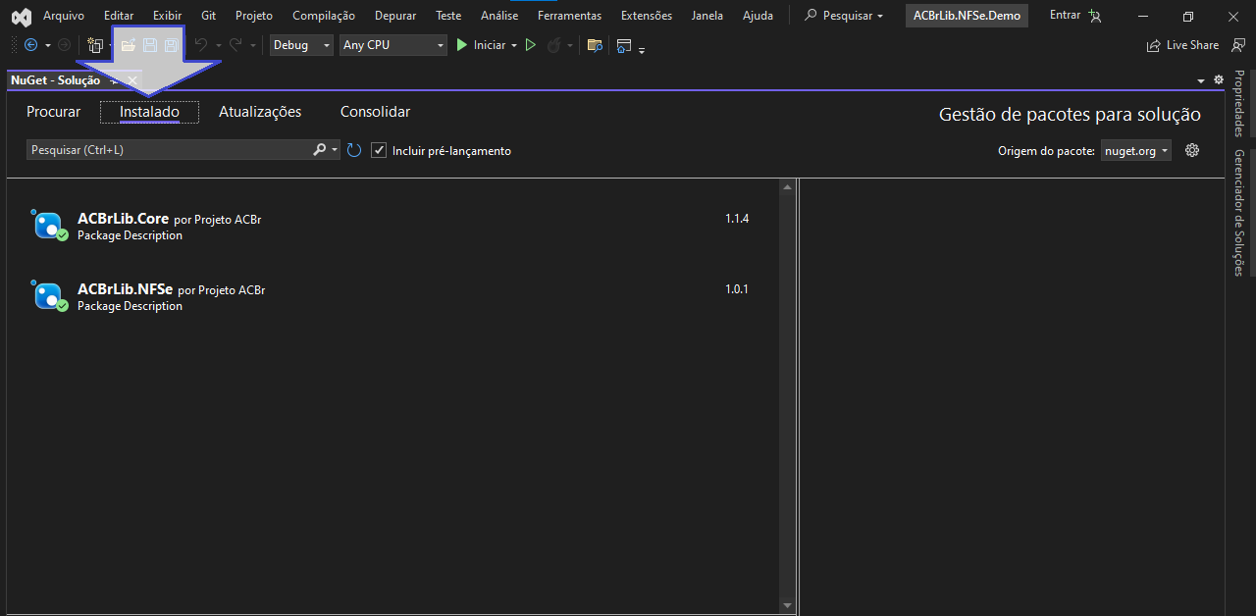The image size is (1256, 616).
Task: Open the Editar menu
Action: coord(119,16)
